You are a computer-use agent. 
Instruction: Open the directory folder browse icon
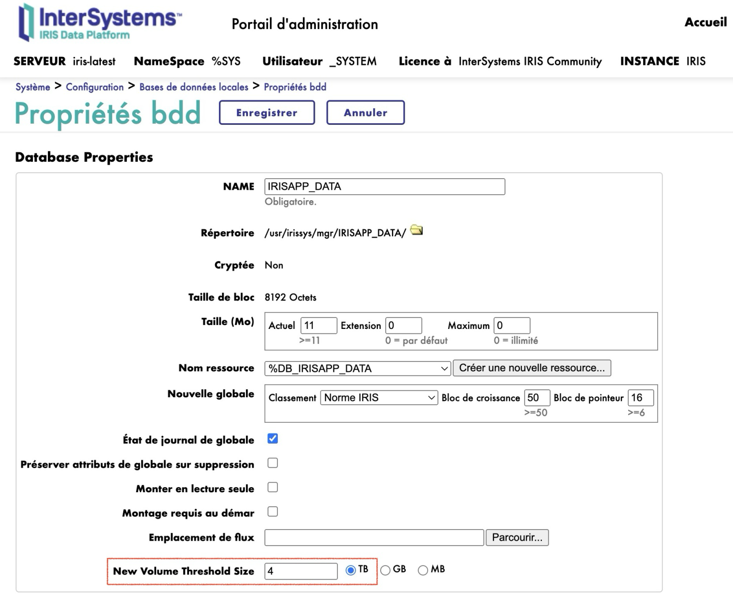[x=416, y=230]
